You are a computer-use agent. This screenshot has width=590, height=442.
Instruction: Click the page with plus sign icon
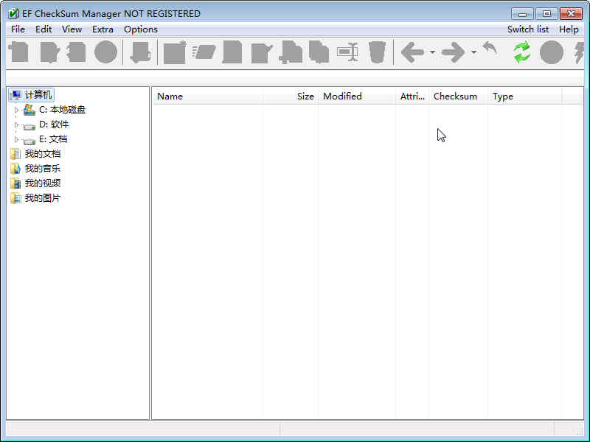tap(291, 52)
